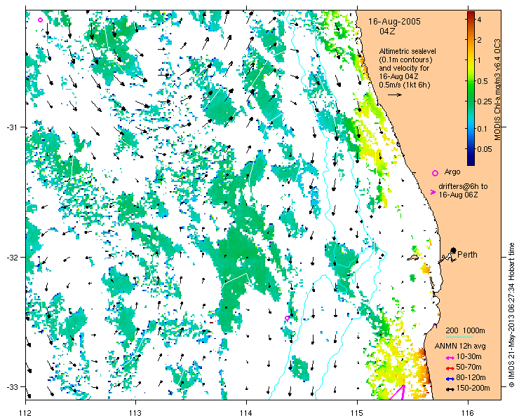The width and height of the screenshot is (519, 420).
Task: Click the 0.5m/s velocity reference arrow
Action: [395, 94]
